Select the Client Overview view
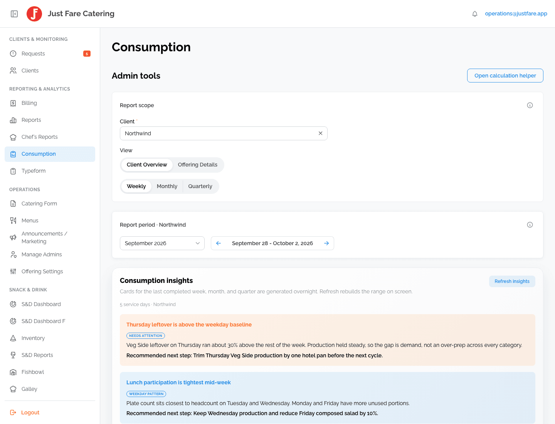Viewport: 555px width, 424px height. (x=147, y=165)
